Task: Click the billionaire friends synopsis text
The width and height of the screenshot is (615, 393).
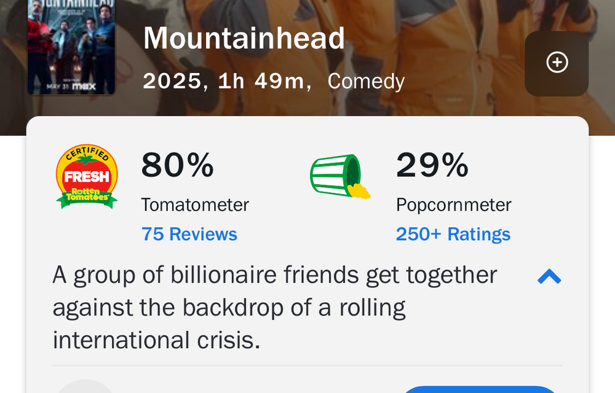Action: click(274, 306)
